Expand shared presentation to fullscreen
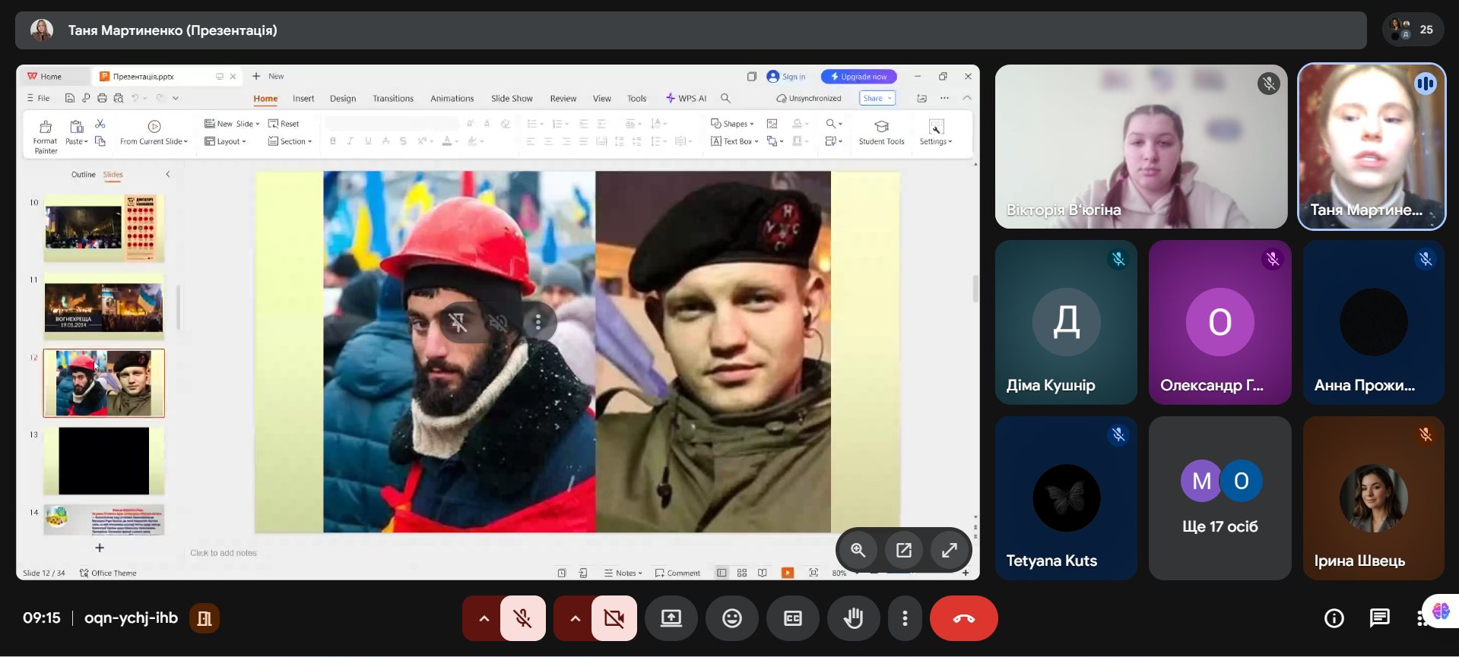Image resolution: width=1459 pixels, height=657 pixels. click(x=949, y=551)
